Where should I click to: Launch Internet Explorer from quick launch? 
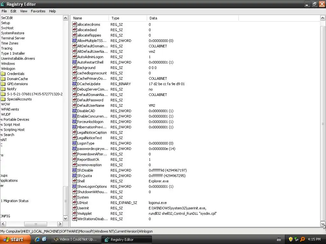pyautogui.click(x=37, y=239)
